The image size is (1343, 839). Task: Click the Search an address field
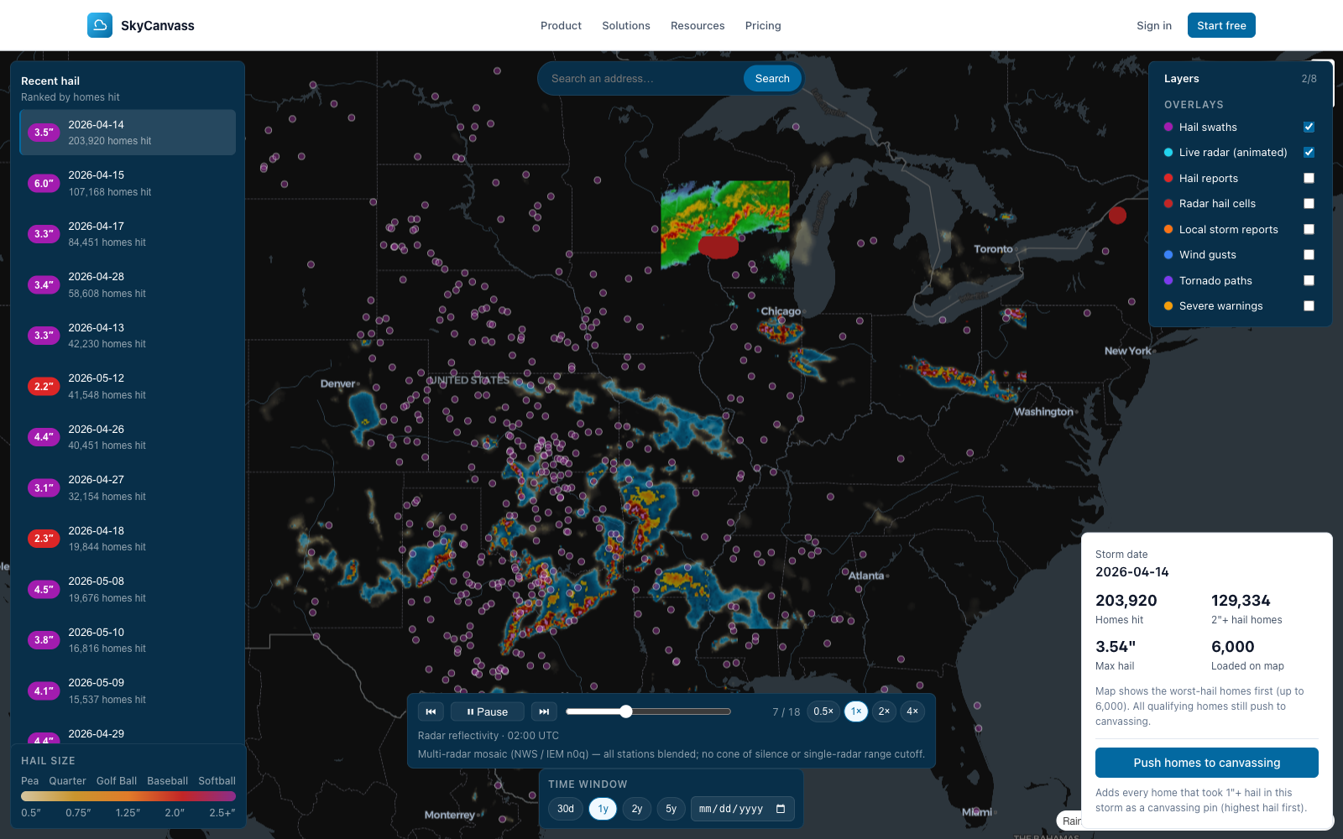tap(642, 78)
